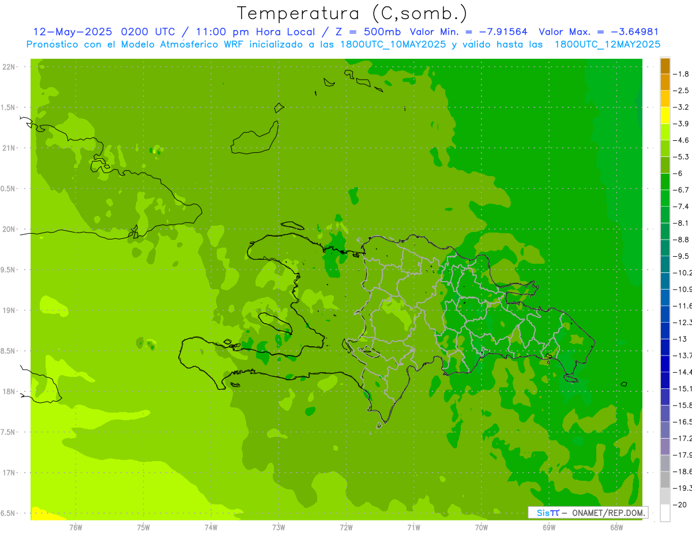The width and height of the screenshot is (692, 535).
Task: Click the bright yellow swatch between -3.2 and -3.9
Action: 665,115
